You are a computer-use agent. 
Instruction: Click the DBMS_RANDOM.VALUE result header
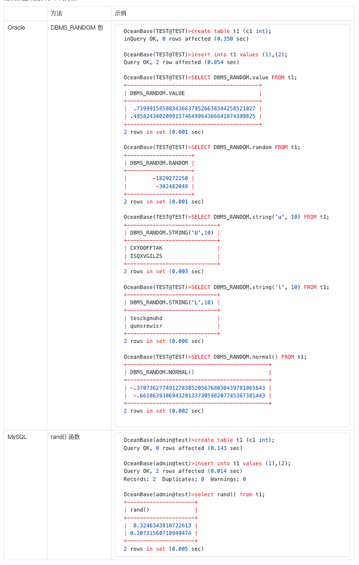(x=158, y=93)
